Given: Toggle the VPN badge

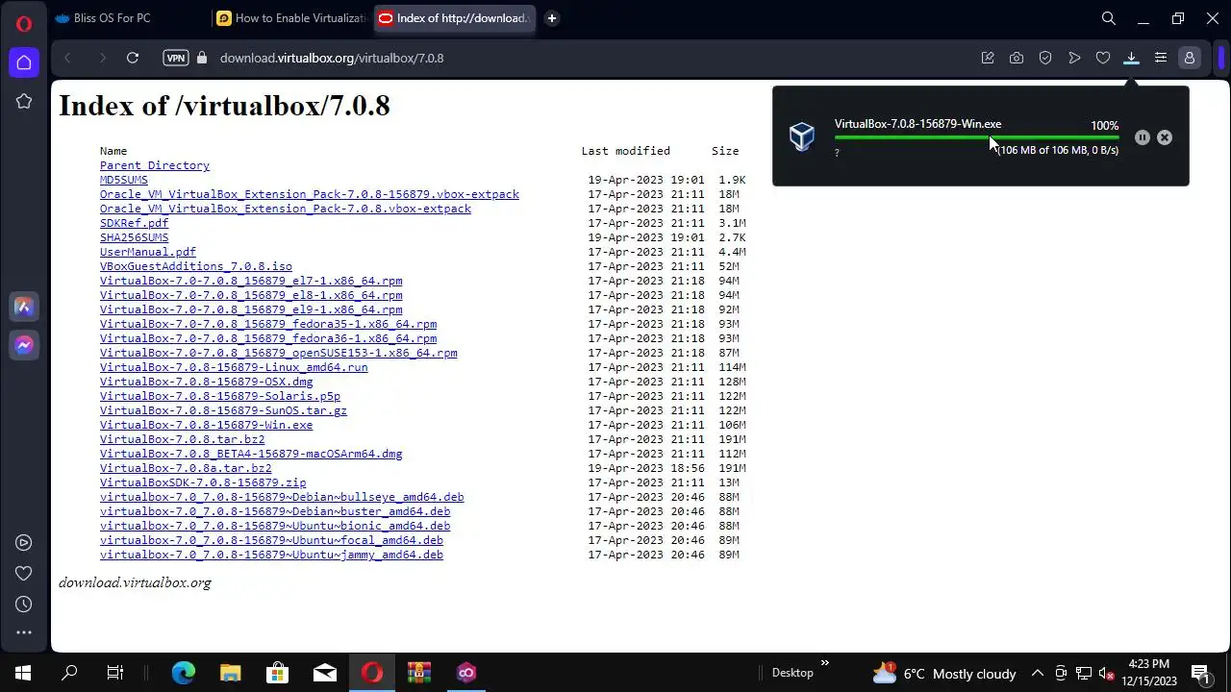Looking at the screenshot, I should pyautogui.click(x=175, y=58).
